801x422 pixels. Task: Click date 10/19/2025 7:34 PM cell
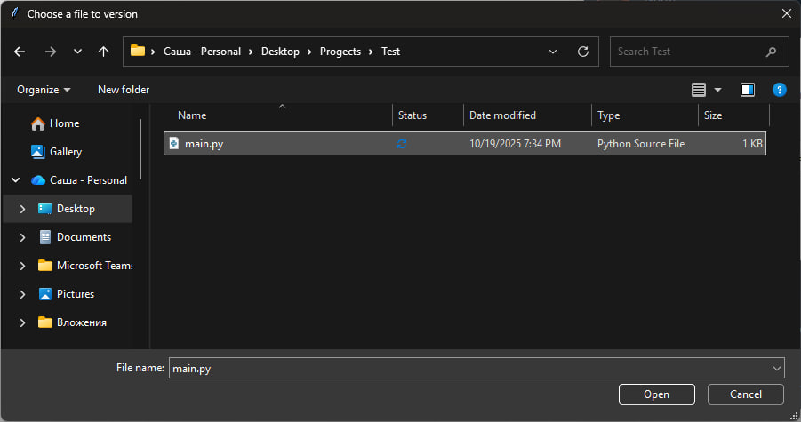pos(515,144)
